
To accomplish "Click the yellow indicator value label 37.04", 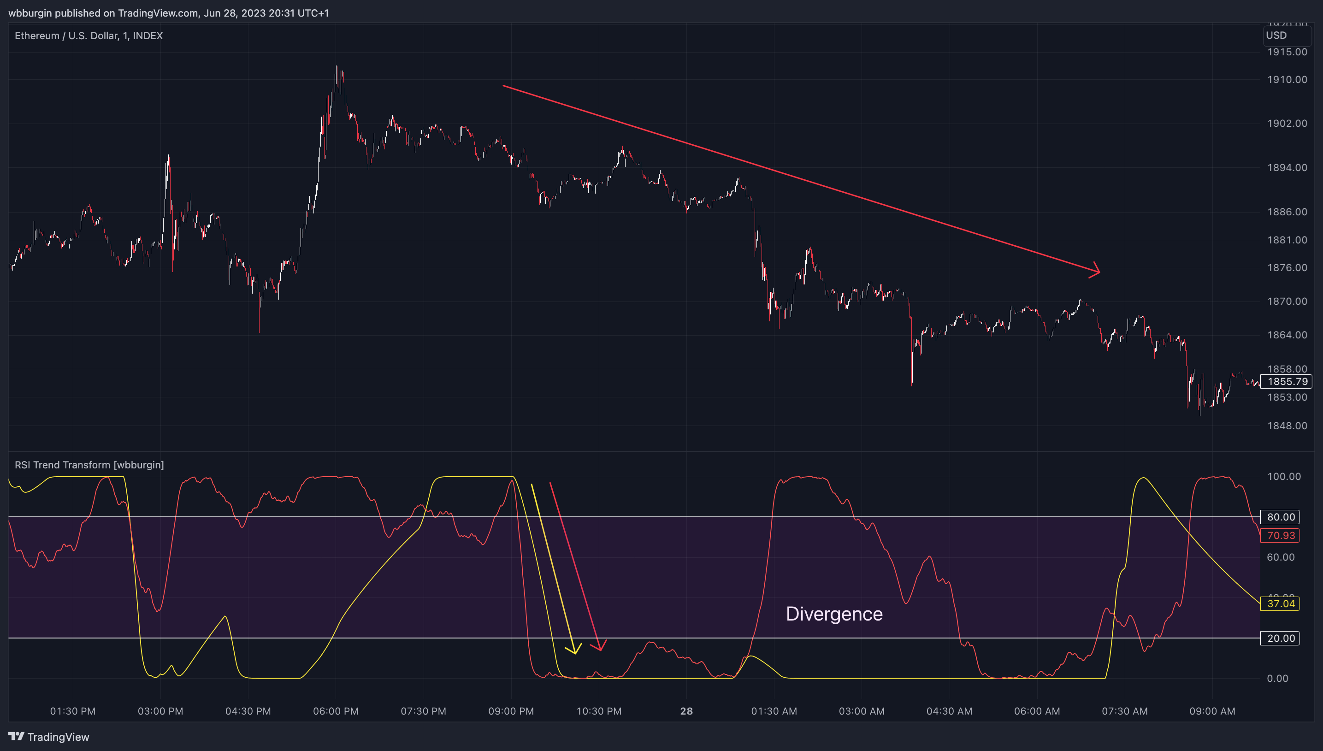I will (1280, 603).
